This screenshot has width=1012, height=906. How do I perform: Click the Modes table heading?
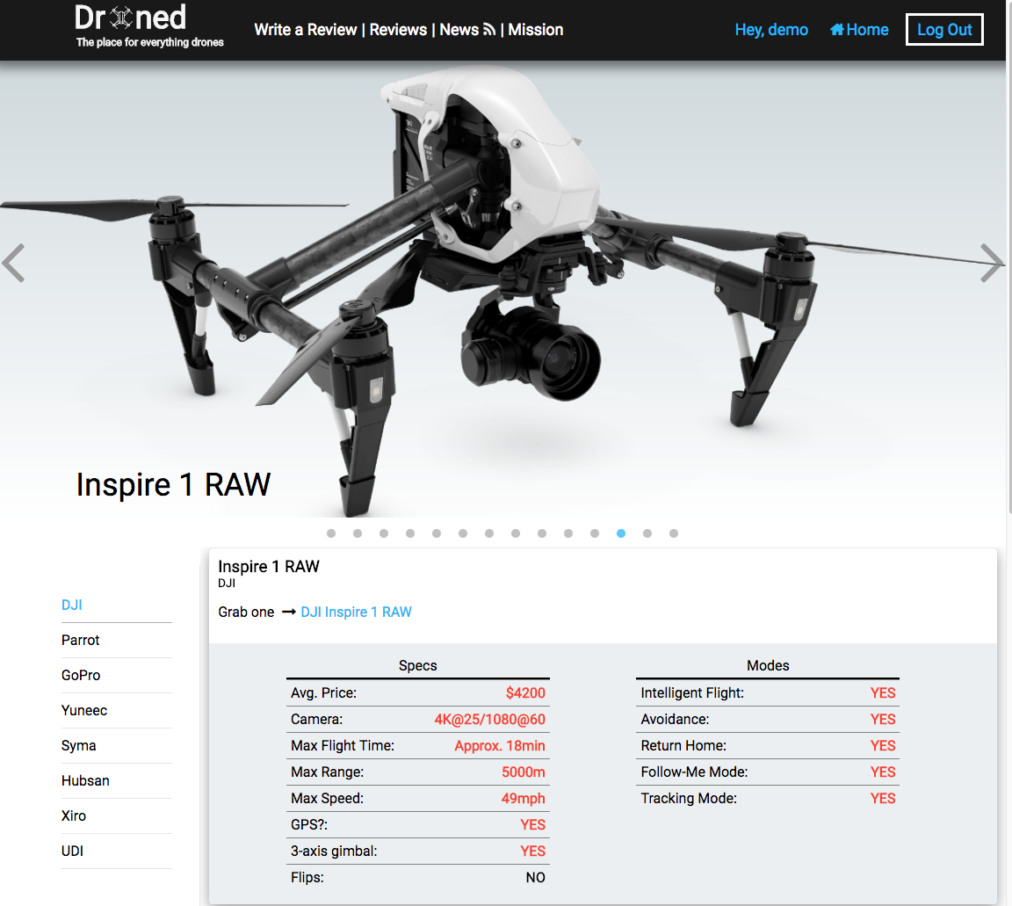(768, 665)
